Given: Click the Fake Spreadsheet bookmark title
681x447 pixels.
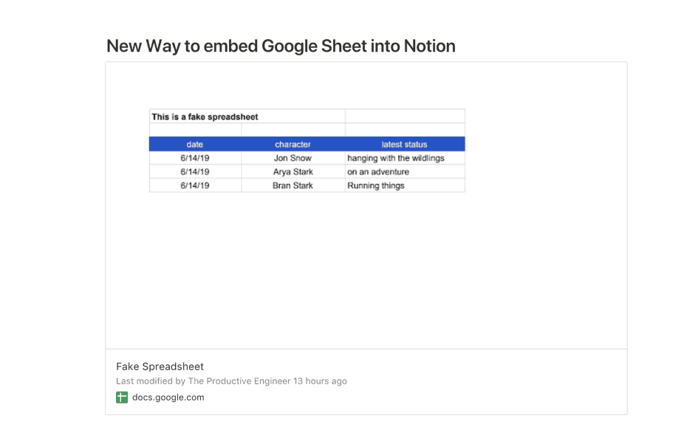Looking at the screenshot, I should coord(160,366).
